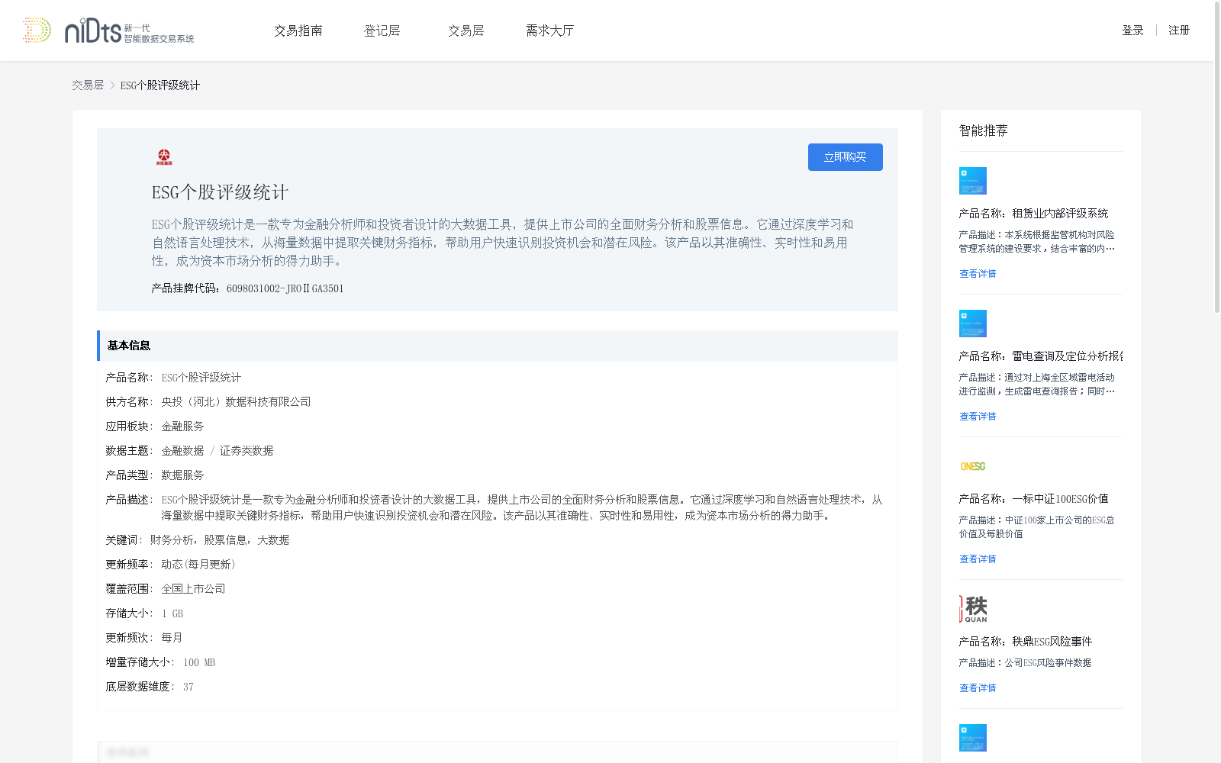The height and width of the screenshot is (763, 1221).
Task: Click the 秩鼎 QUAN logo icon
Action: click(973, 609)
